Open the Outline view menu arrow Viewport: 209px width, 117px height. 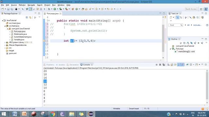(x=206, y=43)
